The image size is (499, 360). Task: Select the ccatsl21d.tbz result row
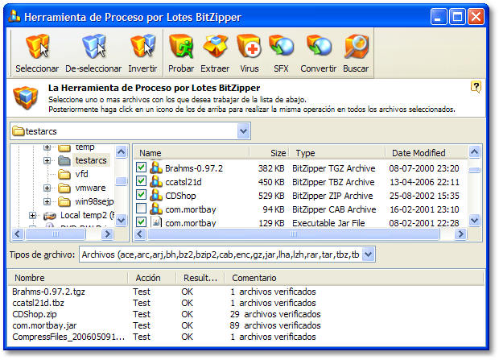tap(245, 303)
